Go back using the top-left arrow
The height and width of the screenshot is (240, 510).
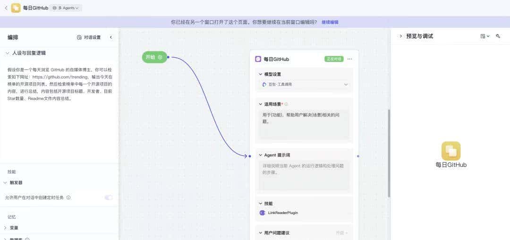click(6, 8)
